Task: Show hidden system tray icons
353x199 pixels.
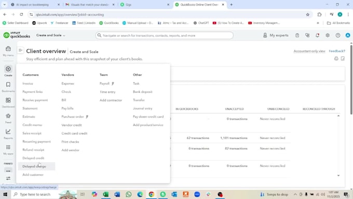Action: pyautogui.click(x=295, y=194)
